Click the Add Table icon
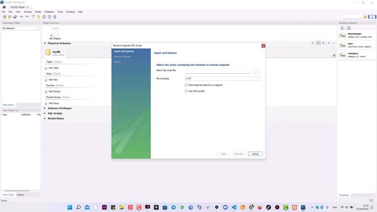377x212 pixels. 46,68
